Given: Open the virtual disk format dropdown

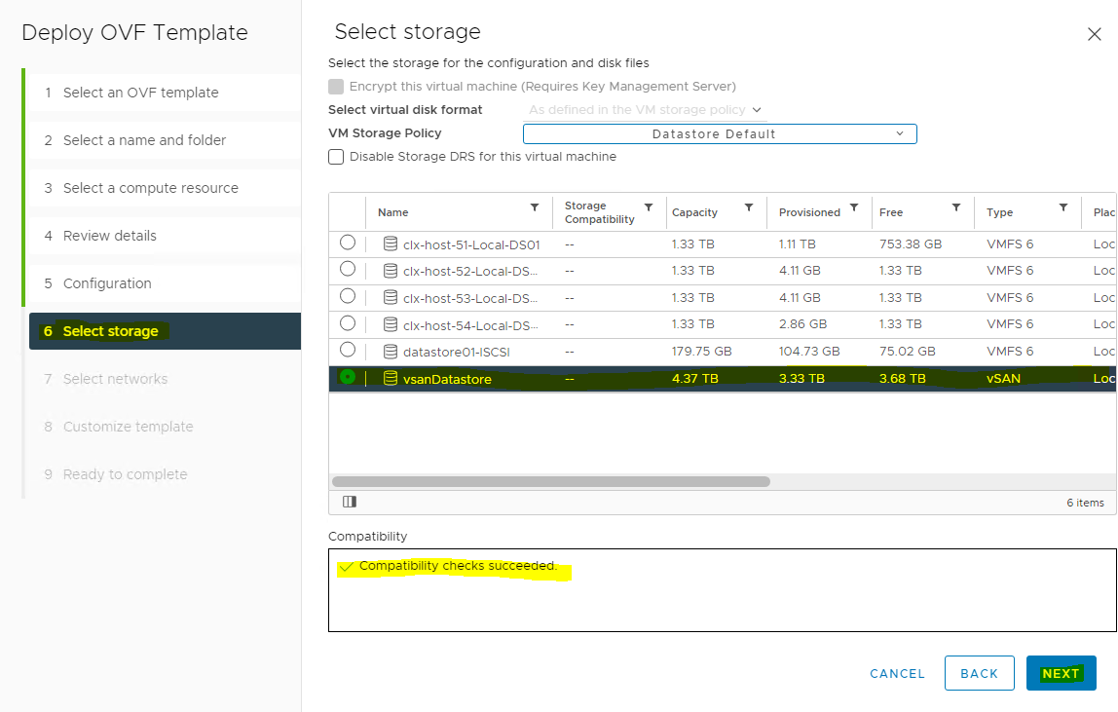Looking at the screenshot, I should click(646, 110).
